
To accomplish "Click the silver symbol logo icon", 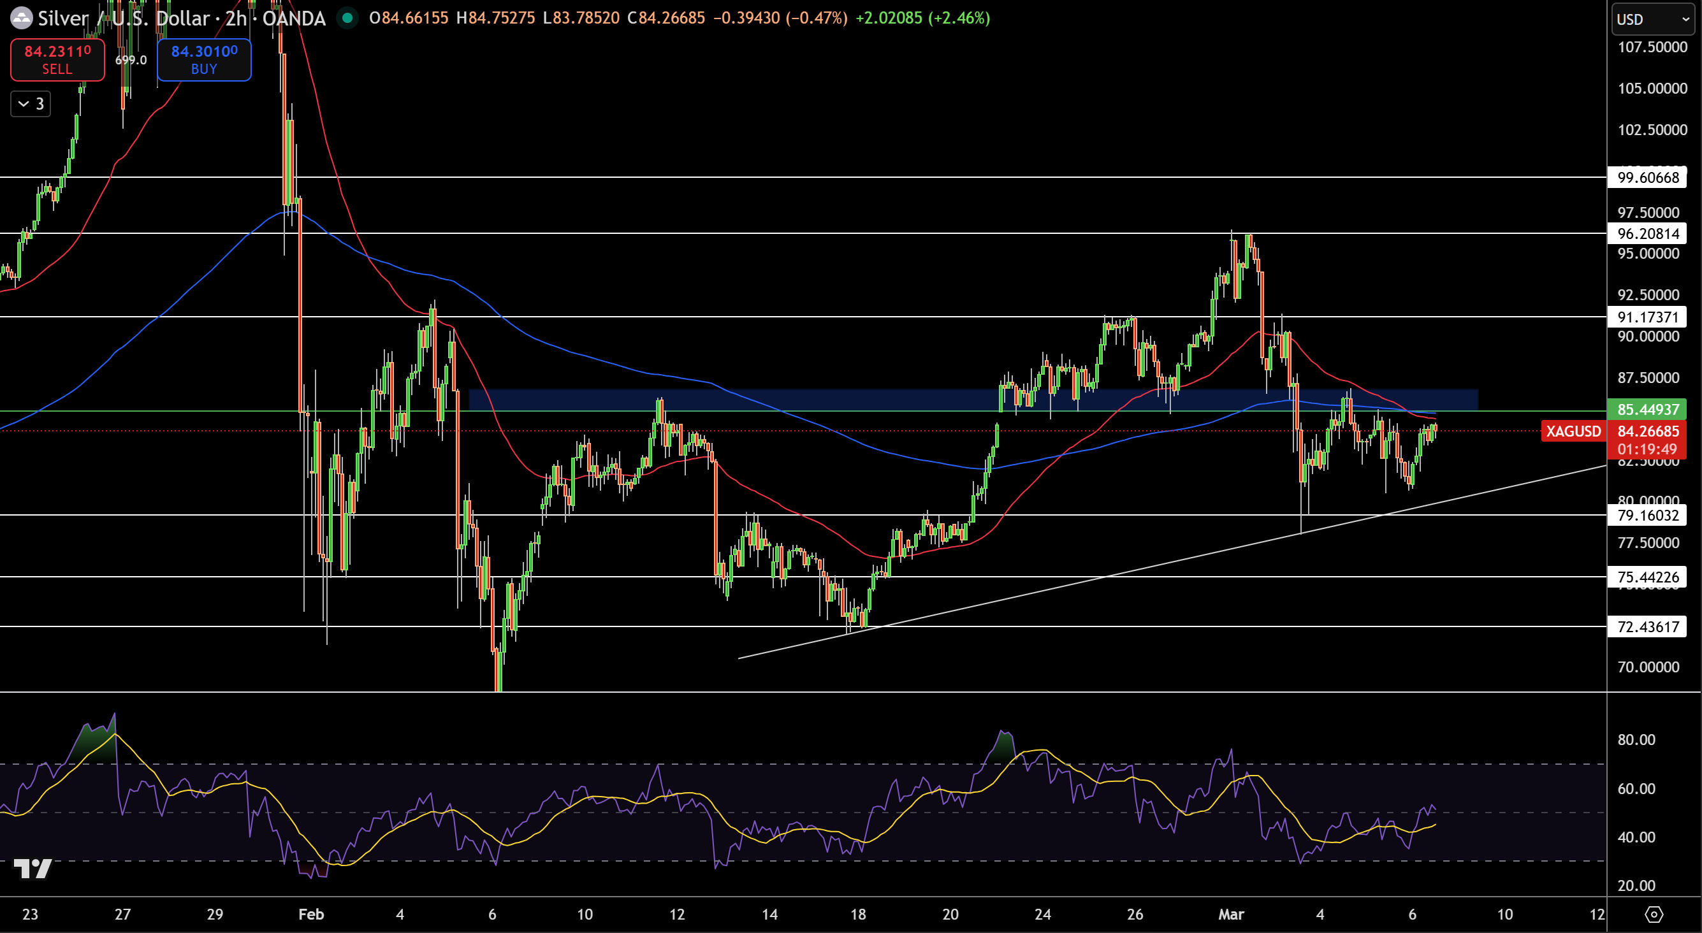I will click(21, 18).
